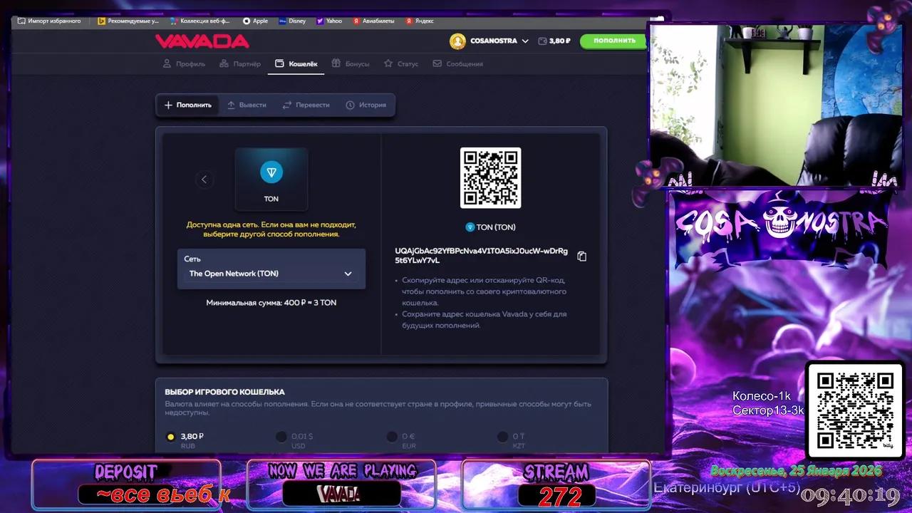Open Сообщения via the envelope icon
The image size is (912, 513).
437,63
